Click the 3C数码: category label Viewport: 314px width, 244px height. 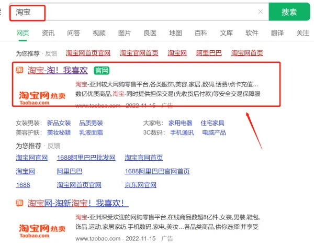[154, 132]
